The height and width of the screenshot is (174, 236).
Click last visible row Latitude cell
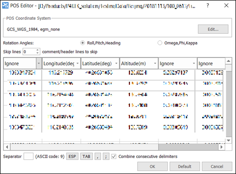(x=99, y=127)
